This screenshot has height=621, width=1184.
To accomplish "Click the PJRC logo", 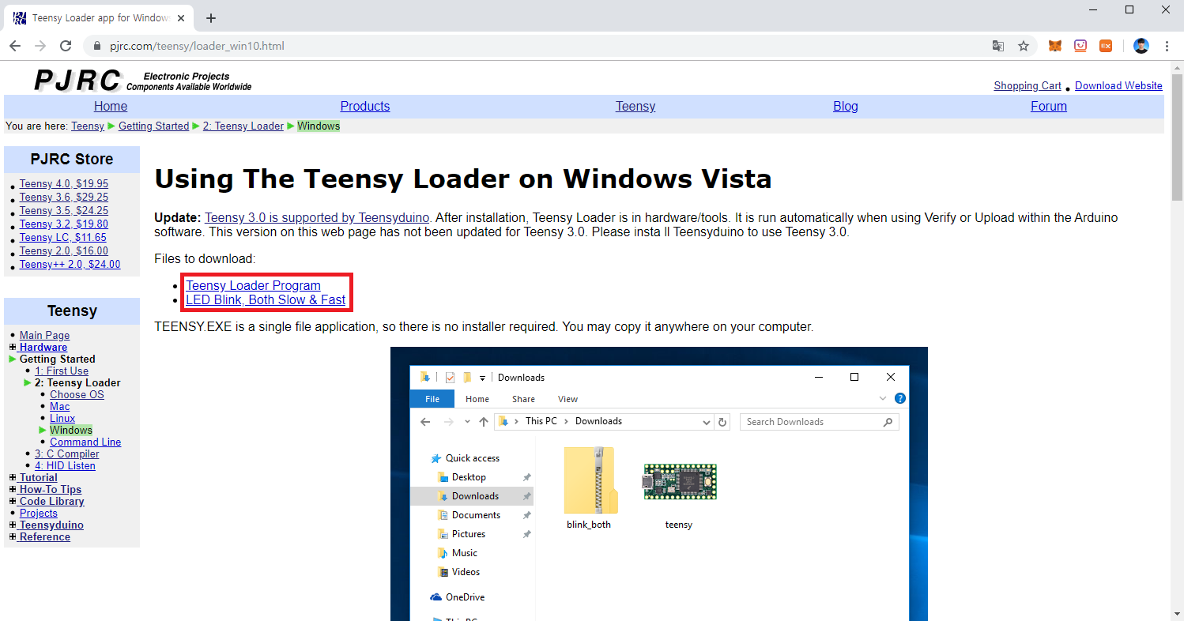I will click(77, 80).
